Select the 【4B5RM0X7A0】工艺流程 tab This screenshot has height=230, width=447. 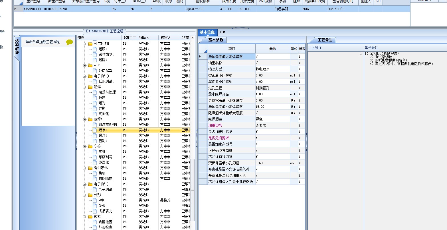105,31
